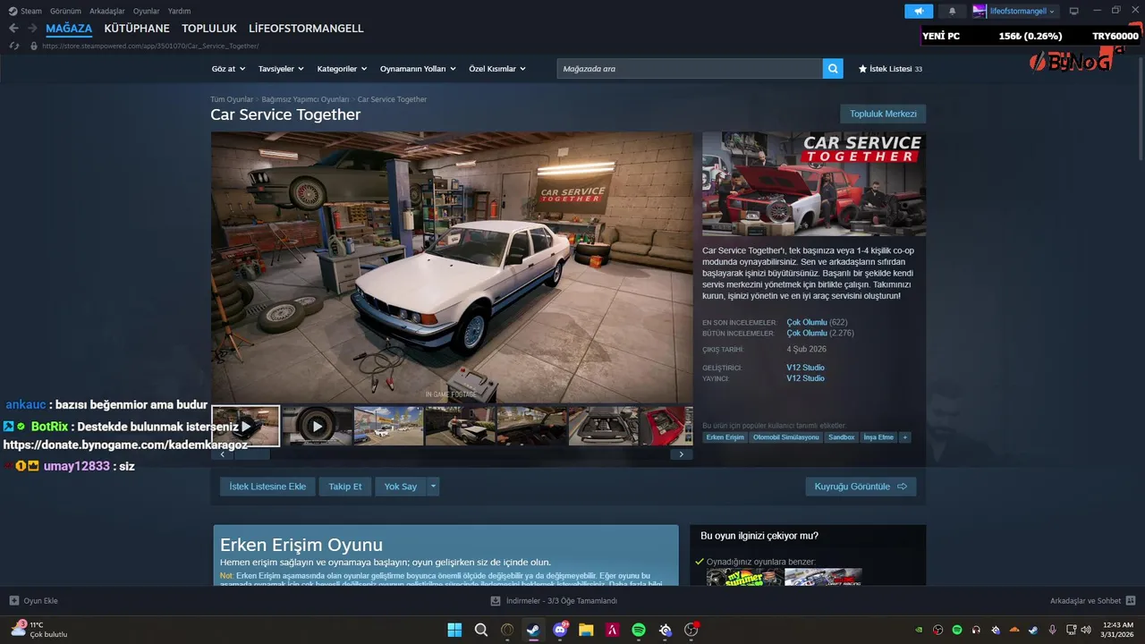1145x644 pixels.
Task: Select the Sandbox tag
Action: [x=841, y=437]
